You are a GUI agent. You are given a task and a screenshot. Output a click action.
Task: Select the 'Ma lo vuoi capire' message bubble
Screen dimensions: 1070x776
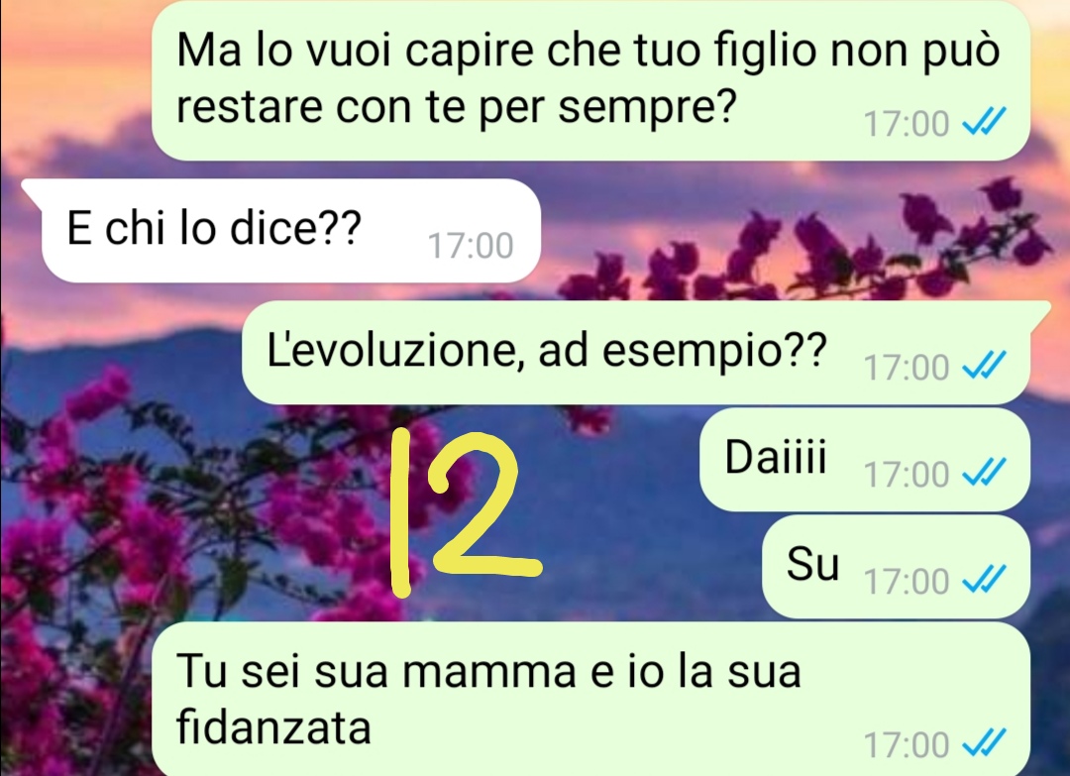coord(590,80)
